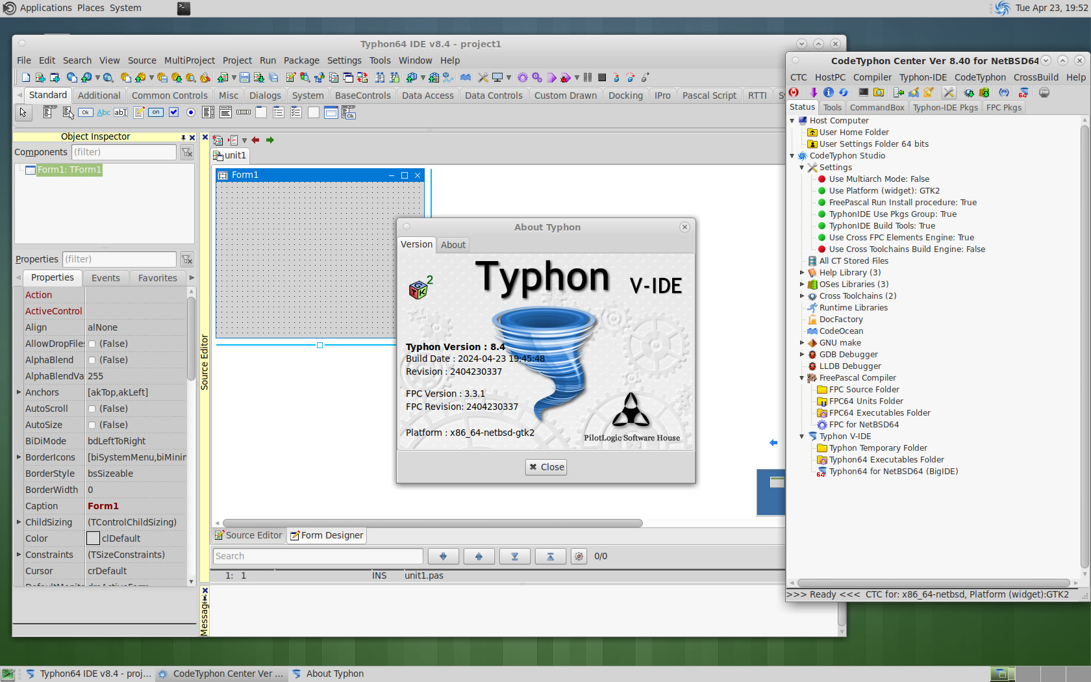
Task: Clear the Properties filter button
Action: pos(187,259)
